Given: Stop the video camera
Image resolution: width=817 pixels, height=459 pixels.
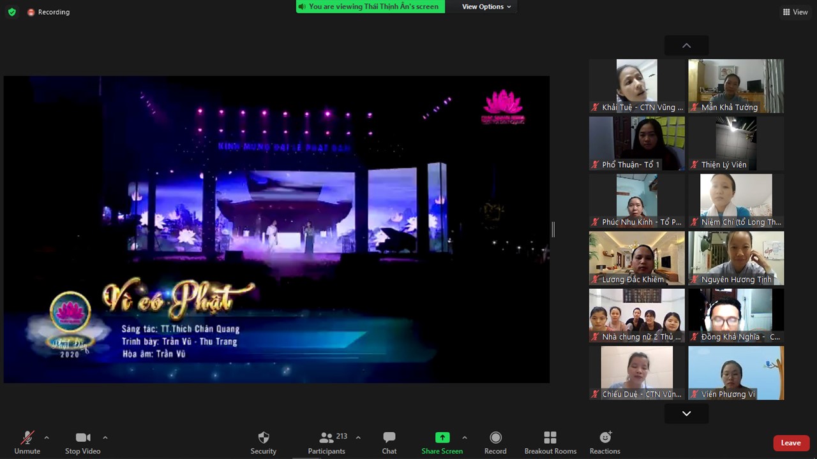Looking at the screenshot, I should tap(83, 442).
